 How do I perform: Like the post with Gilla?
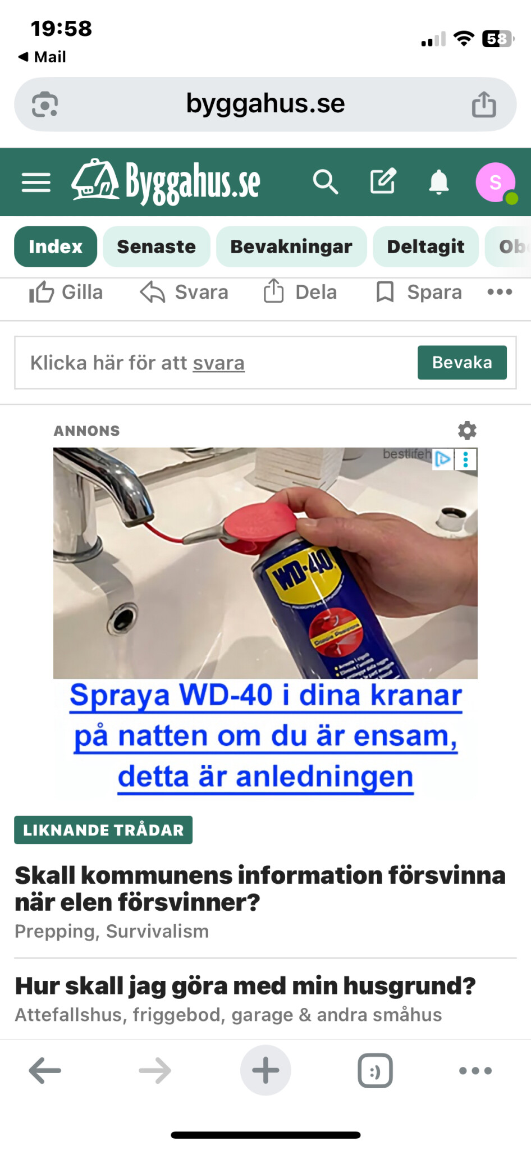point(66,293)
